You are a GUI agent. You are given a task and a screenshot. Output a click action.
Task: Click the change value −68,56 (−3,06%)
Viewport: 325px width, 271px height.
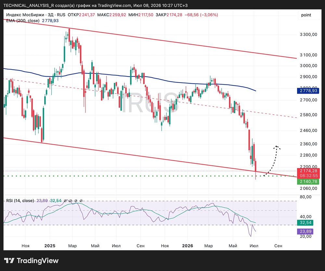click(x=201, y=15)
